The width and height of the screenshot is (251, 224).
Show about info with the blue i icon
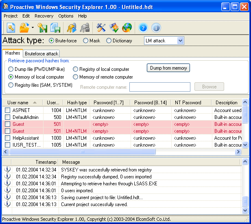pyautogui.click(x=156, y=28)
